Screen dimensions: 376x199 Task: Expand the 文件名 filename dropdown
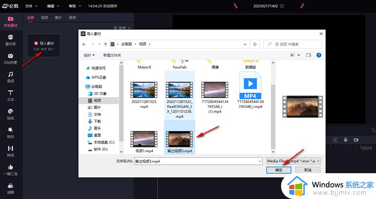260,161
